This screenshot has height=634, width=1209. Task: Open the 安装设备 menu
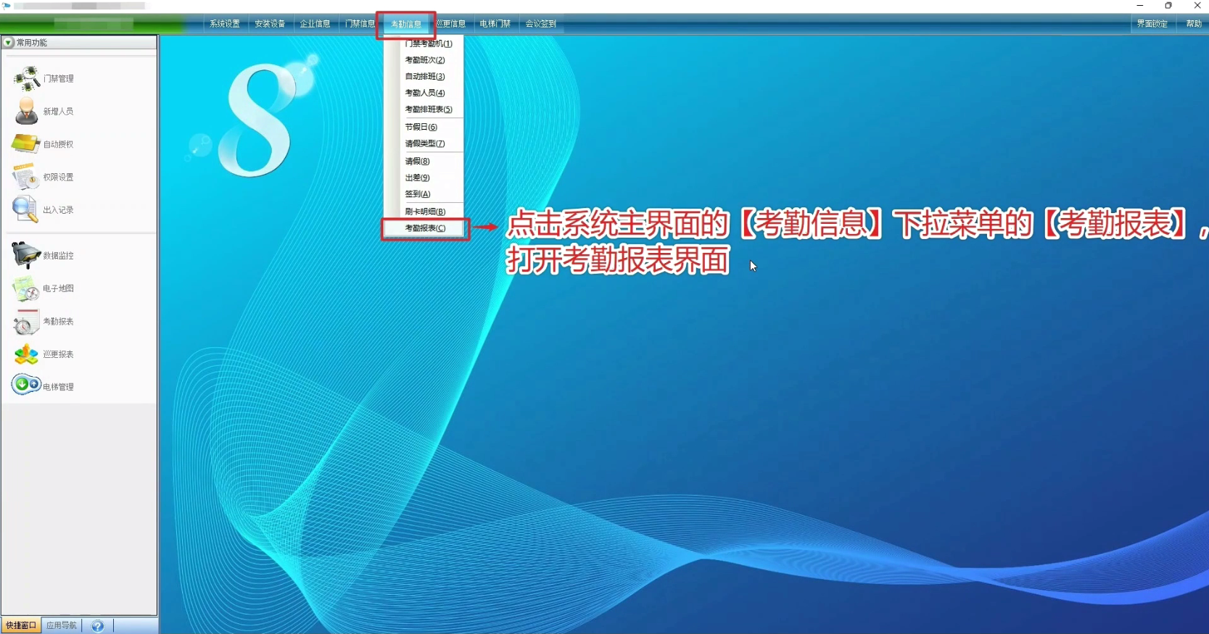270,24
